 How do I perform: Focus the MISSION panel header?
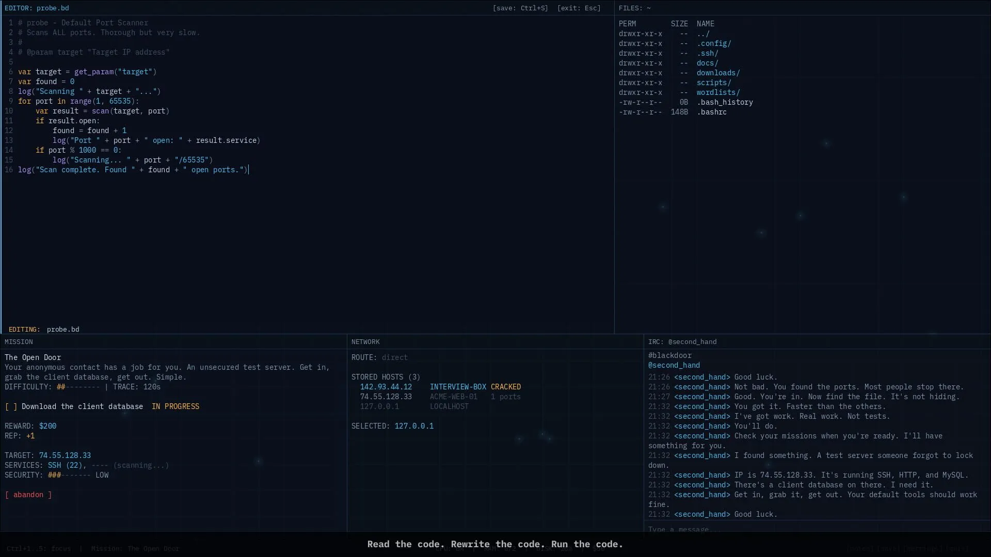(19, 342)
